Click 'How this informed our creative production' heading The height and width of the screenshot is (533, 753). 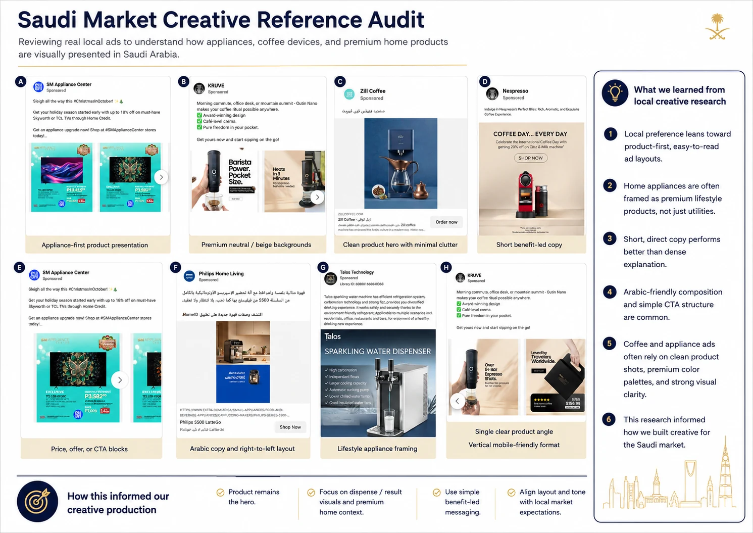[x=118, y=503]
